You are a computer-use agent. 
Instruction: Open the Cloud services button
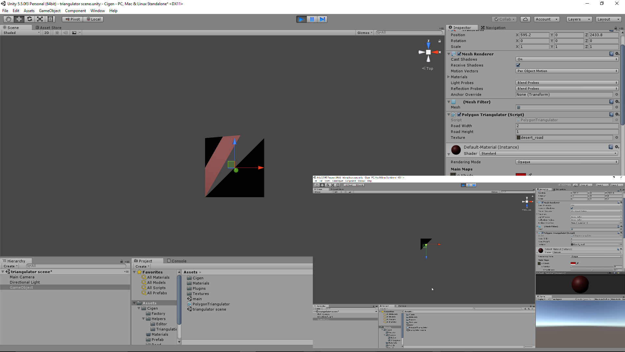525,19
